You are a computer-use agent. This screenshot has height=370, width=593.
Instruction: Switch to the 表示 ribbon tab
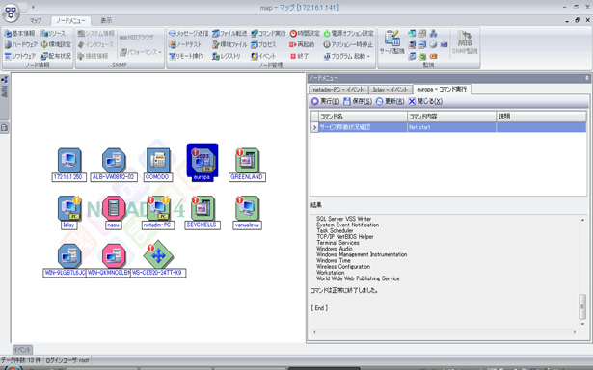click(106, 21)
